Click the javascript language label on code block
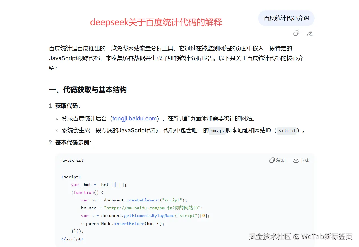This screenshot has width=359, height=247. pos(72,160)
